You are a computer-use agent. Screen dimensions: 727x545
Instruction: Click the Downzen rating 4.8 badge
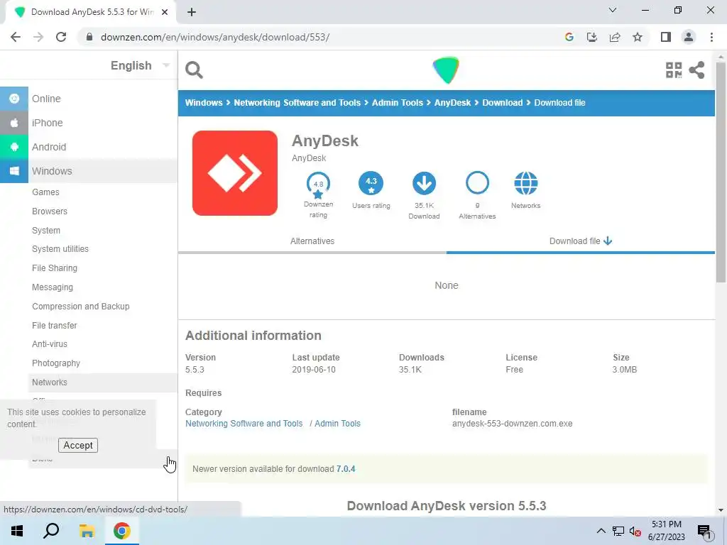[x=318, y=185]
